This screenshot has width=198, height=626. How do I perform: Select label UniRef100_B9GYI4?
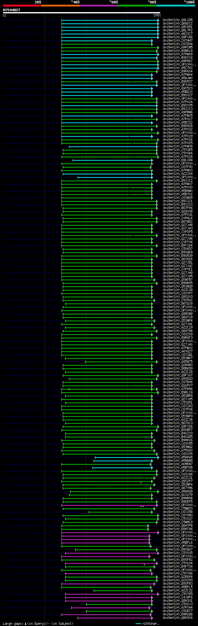click(x=178, y=58)
